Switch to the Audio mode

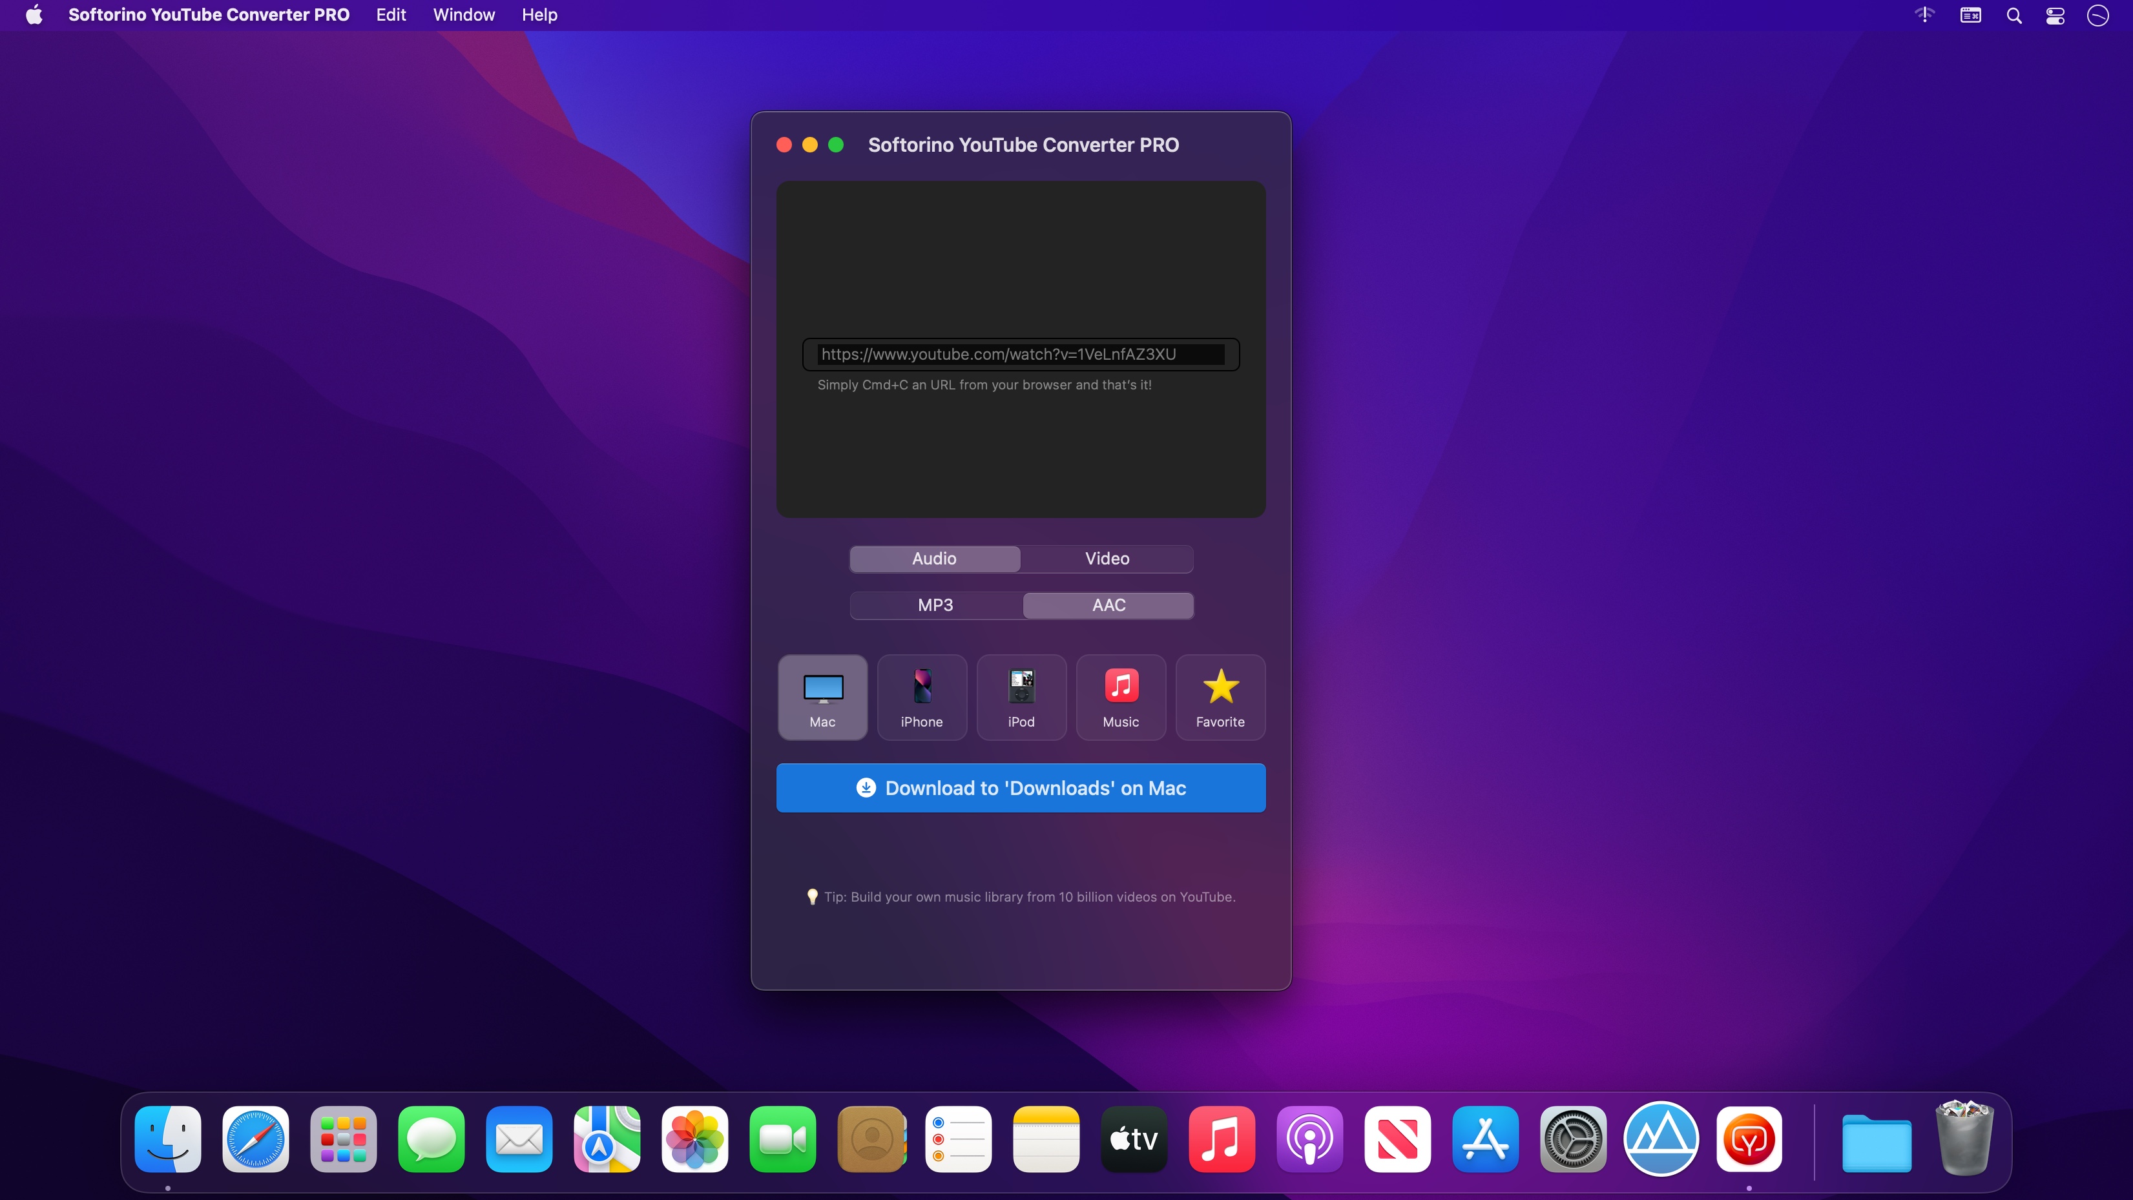tap(934, 559)
